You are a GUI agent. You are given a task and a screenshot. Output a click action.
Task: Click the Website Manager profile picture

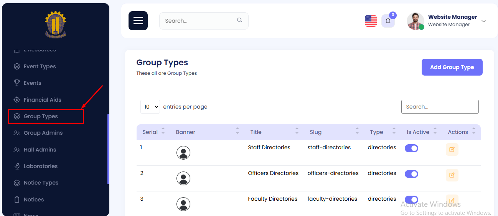point(415,21)
